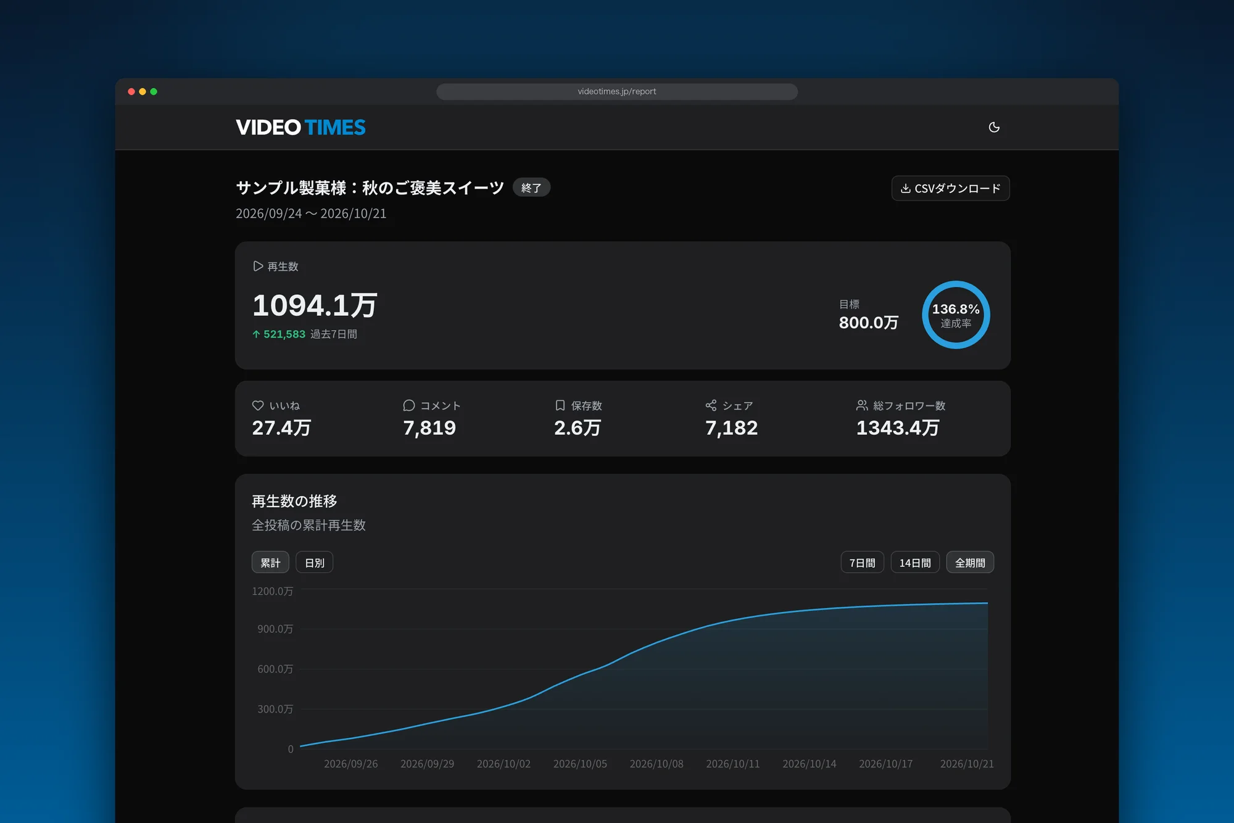Select the 7日間 range

point(862,562)
